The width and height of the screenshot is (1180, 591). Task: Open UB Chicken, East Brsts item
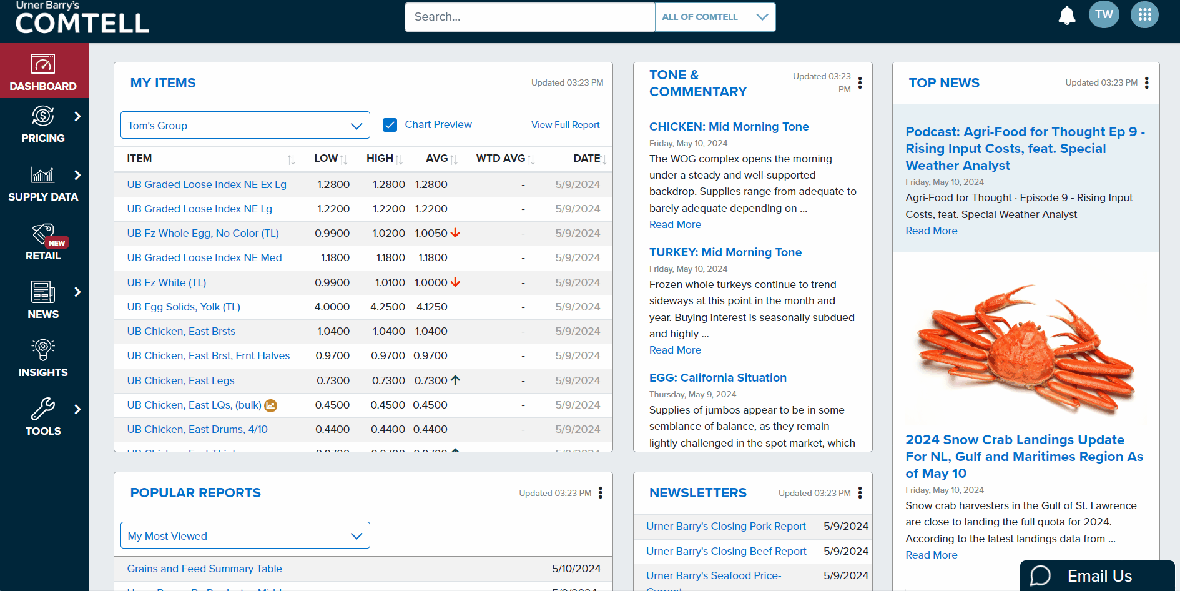pos(181,331)
